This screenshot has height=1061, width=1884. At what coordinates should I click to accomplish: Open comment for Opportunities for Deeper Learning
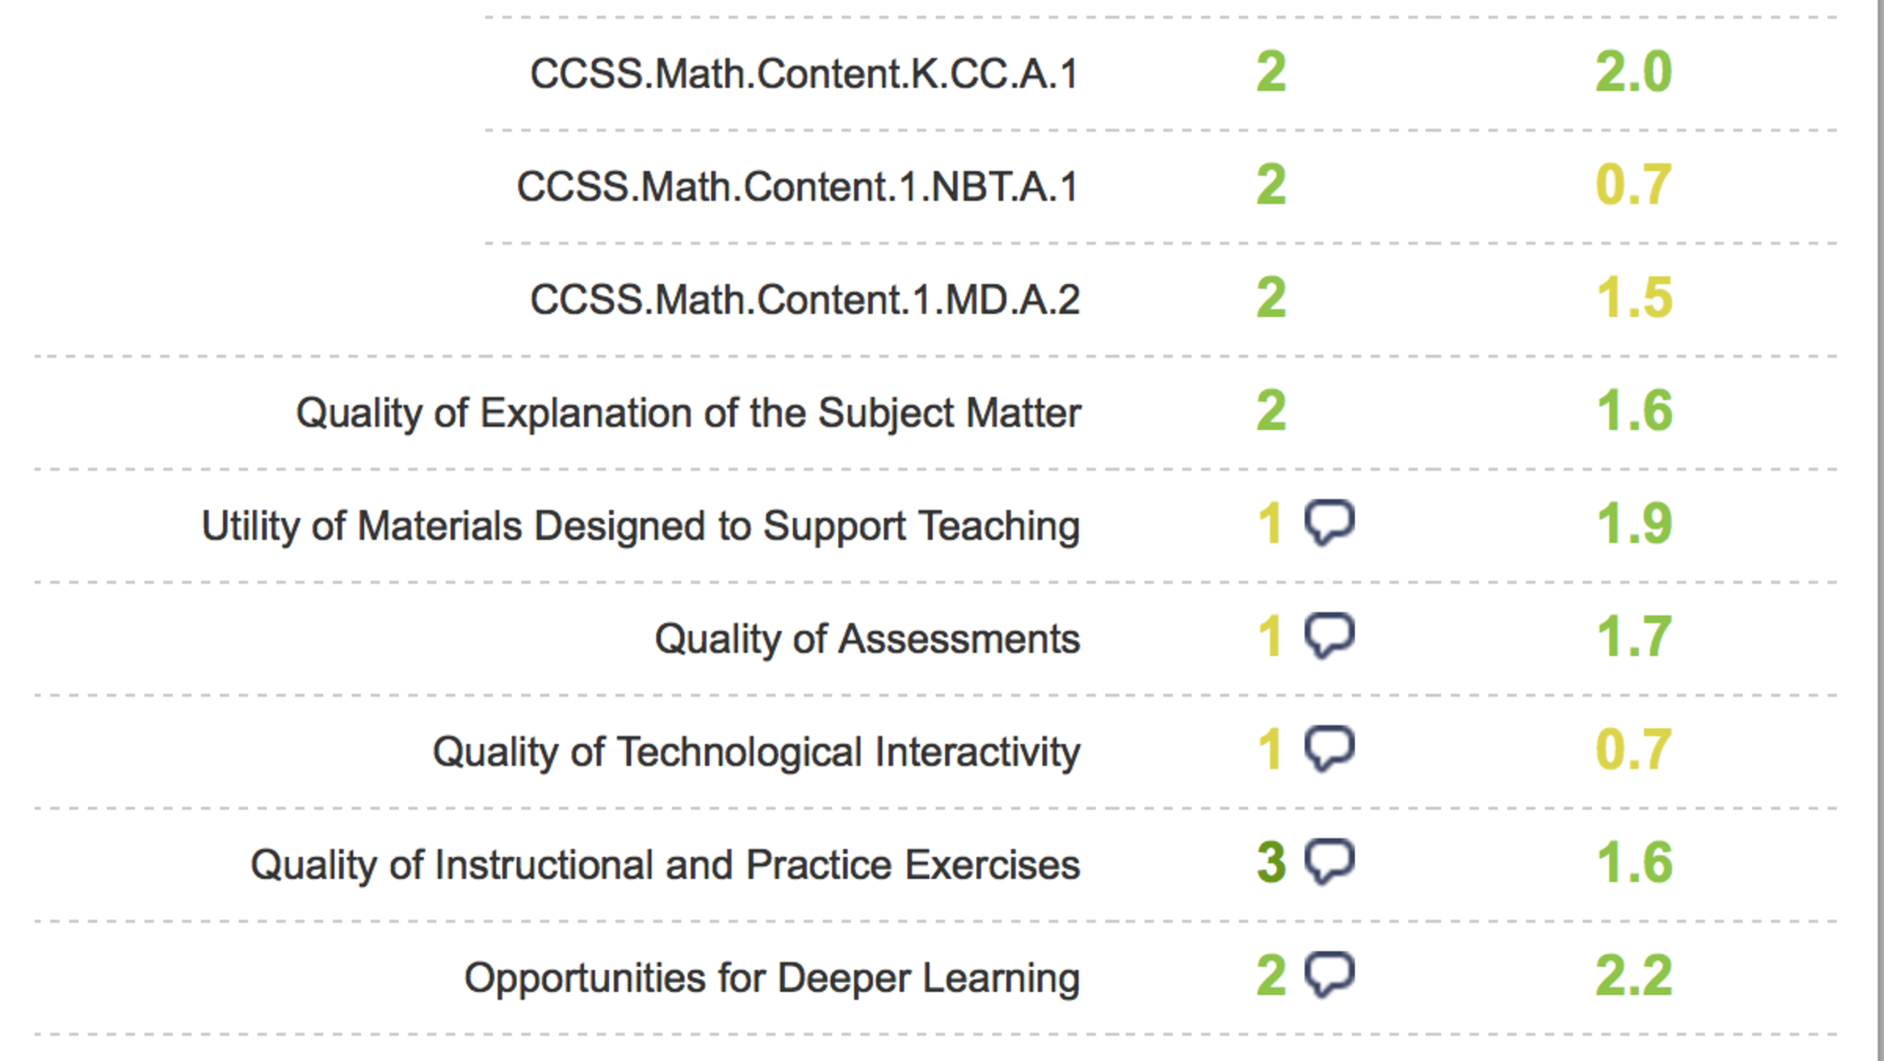tap(1329, 975)
